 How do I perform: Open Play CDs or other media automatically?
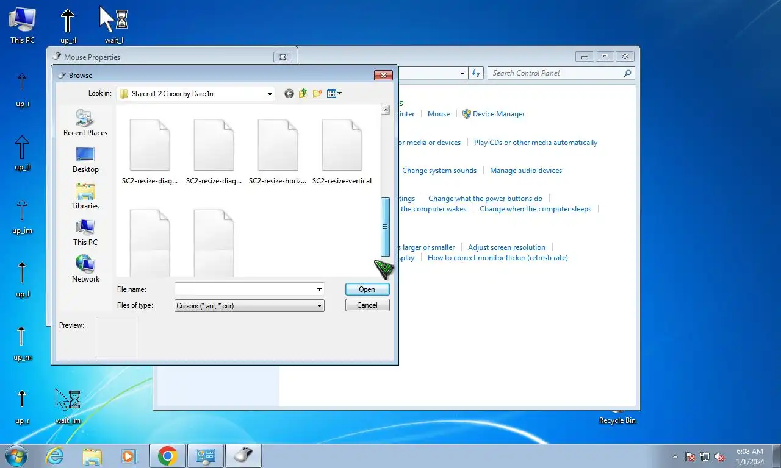click(x=536, y=143)
